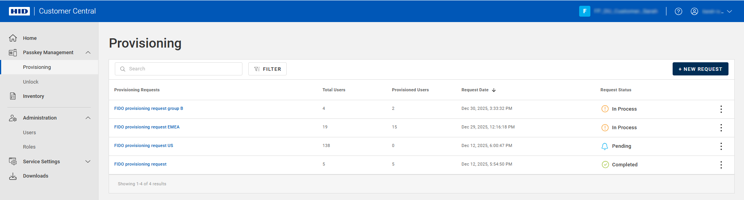Open actions menu for completed FIDO request
Image resolution: width=744 pixels, height=200 pixels.
721,165
